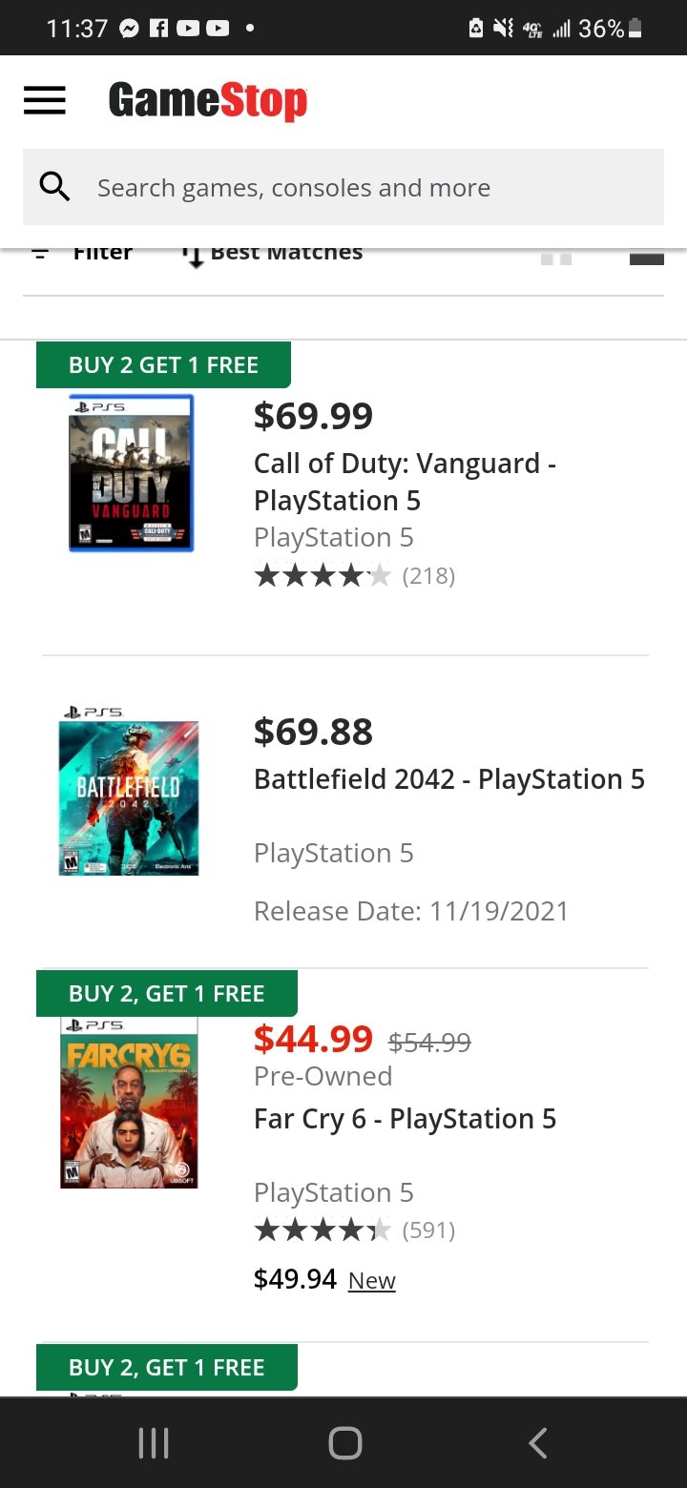Tap the Android back button

pyautogui.click(x=537, y=1443)
